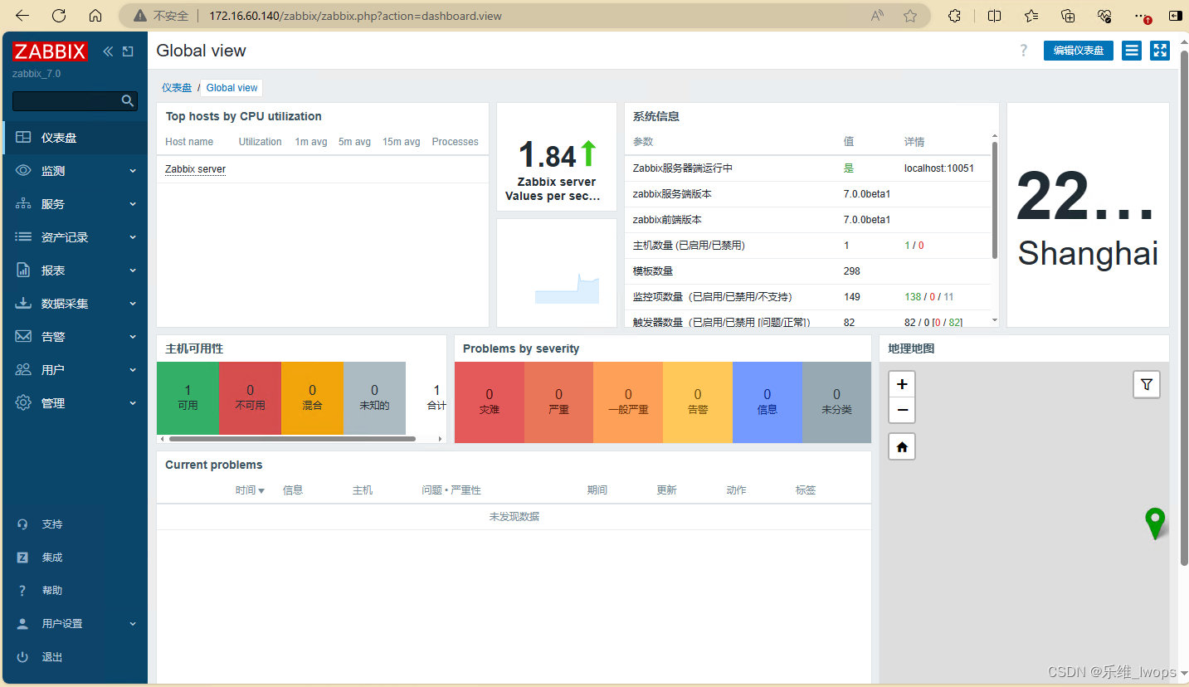1189x687 pixels.
Task: Click the envelope icon beside 告警
Action: click(23, 337)
